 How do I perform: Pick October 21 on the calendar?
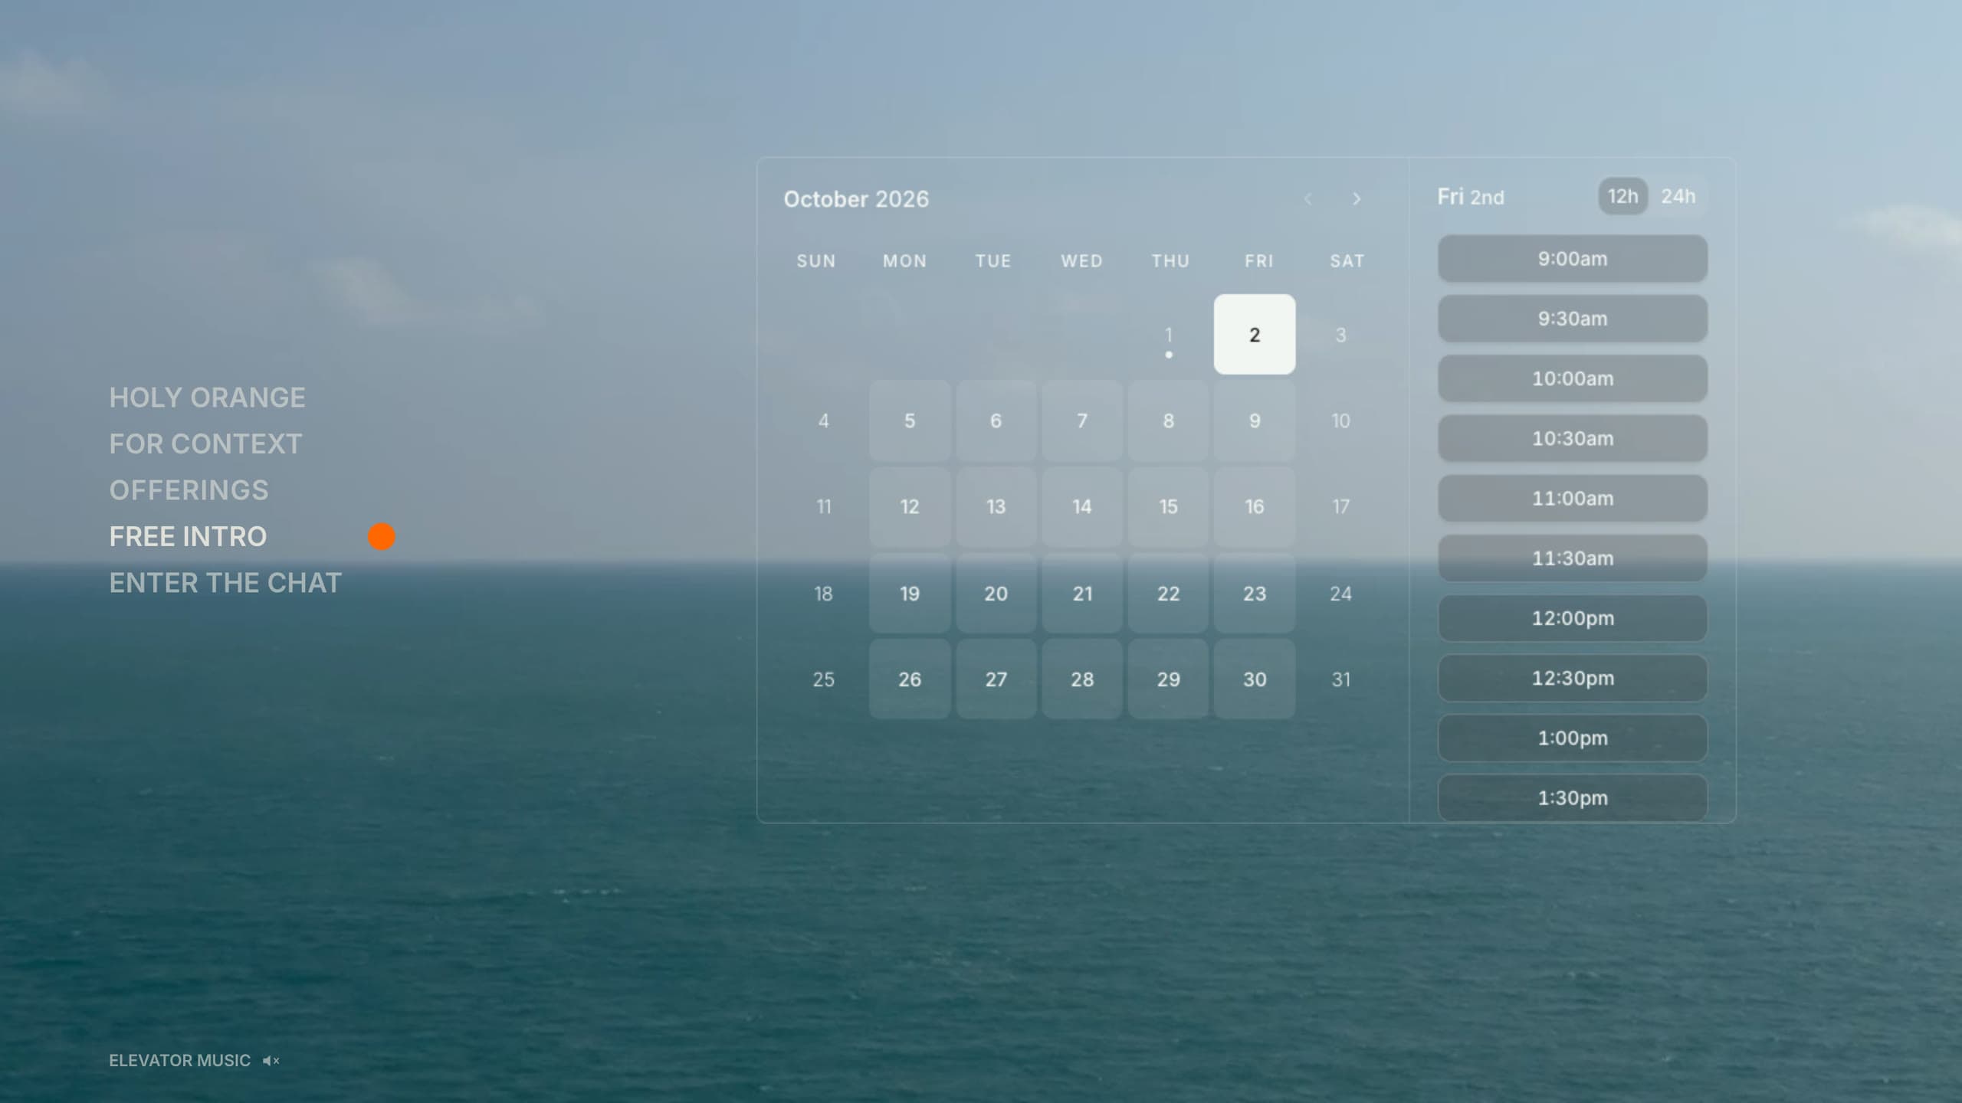(1082, 594)
